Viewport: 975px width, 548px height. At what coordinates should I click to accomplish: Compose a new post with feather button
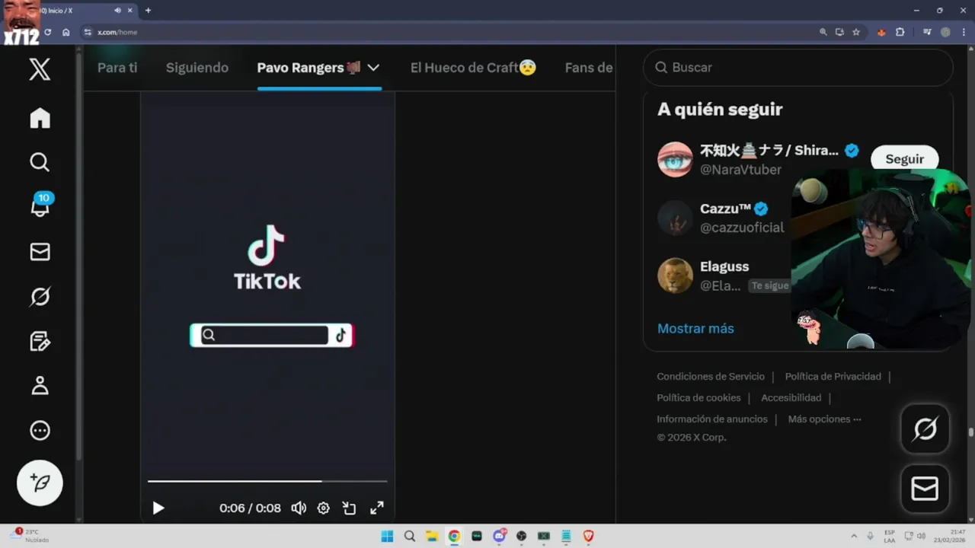40,483
